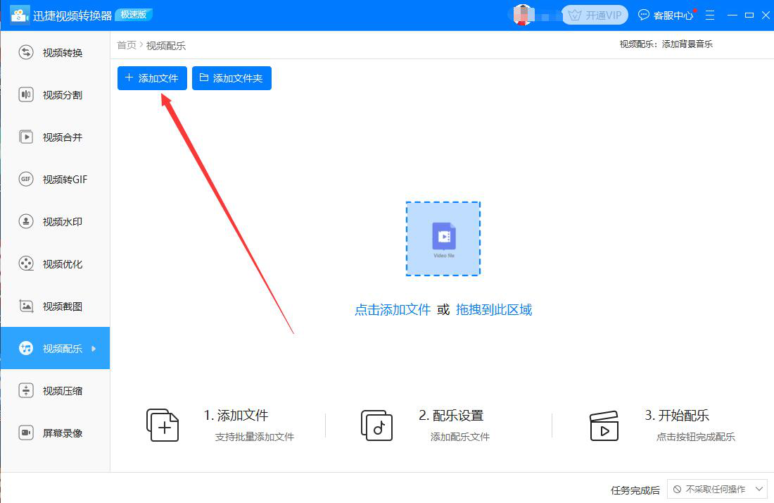Screen dimensions: 774x503
Task: Click the 视频转GIF icon
Action: pyautogui.click(x=25, y=179)
